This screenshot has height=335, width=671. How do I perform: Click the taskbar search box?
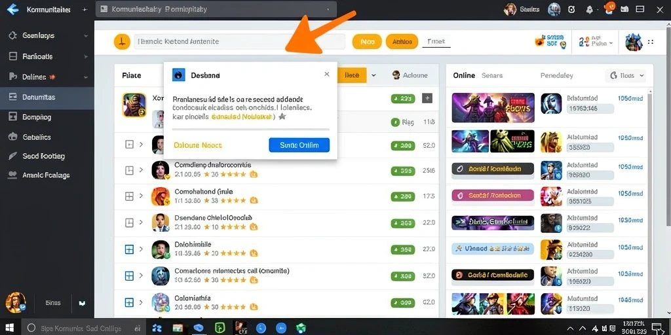click(x=85, y=328)
